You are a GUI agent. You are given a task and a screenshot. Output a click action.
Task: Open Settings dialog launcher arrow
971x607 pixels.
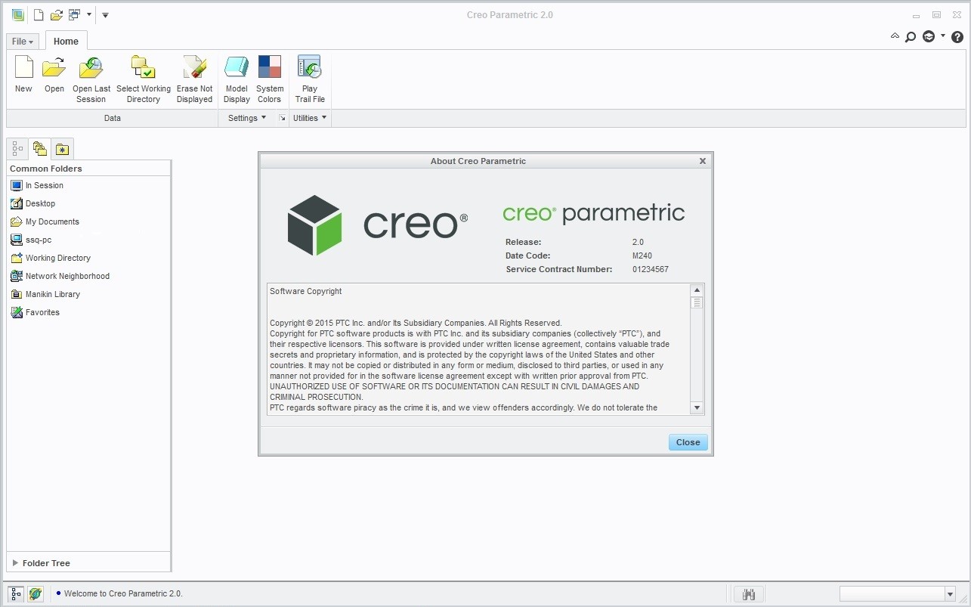point(282,118)
